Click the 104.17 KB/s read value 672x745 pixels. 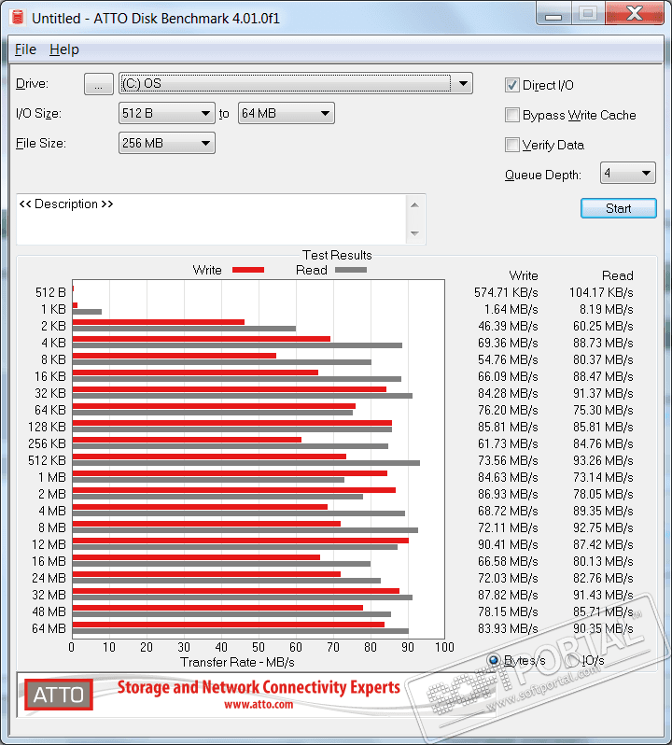pyautogui.click(x=601, y=293)
